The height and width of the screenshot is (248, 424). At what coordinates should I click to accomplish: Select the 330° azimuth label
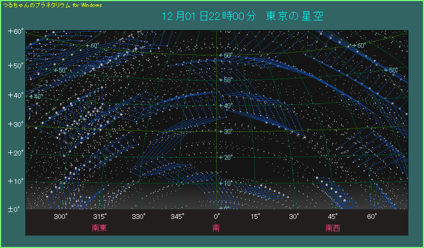pos(139,216)
